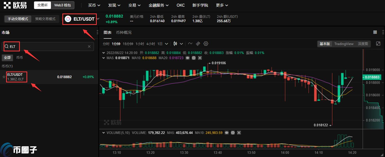Viewport: 385px width, 157px height.
Task: Select the 1分钟 interval
Action: click(x=116, y=44)
